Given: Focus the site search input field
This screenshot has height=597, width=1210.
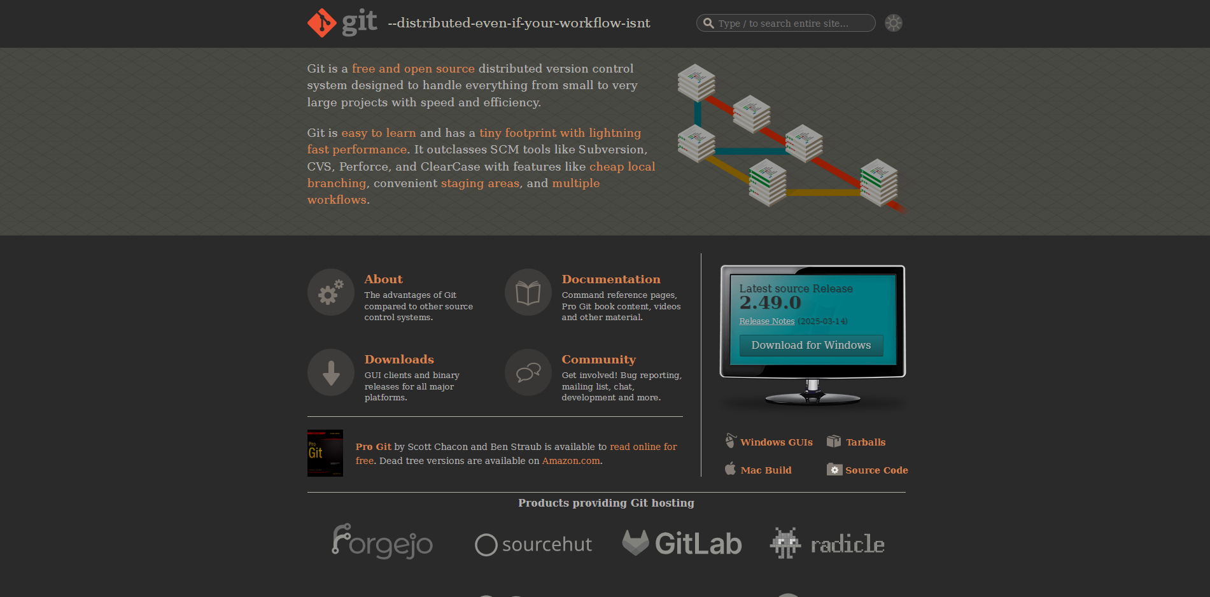Looking at the screenshot, I should (x=785, y=23).
